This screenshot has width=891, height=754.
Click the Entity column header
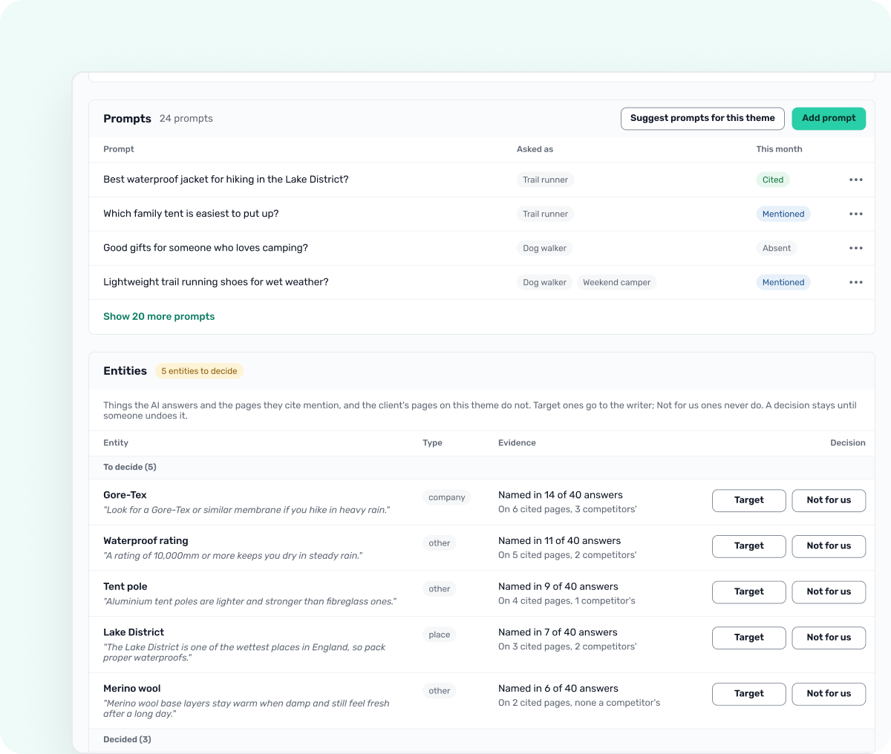[116, 443]
